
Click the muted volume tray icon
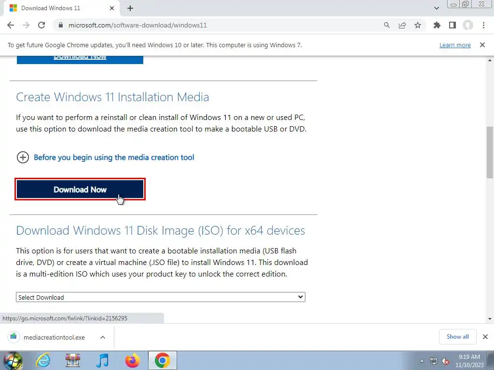(x=445, y=361)
